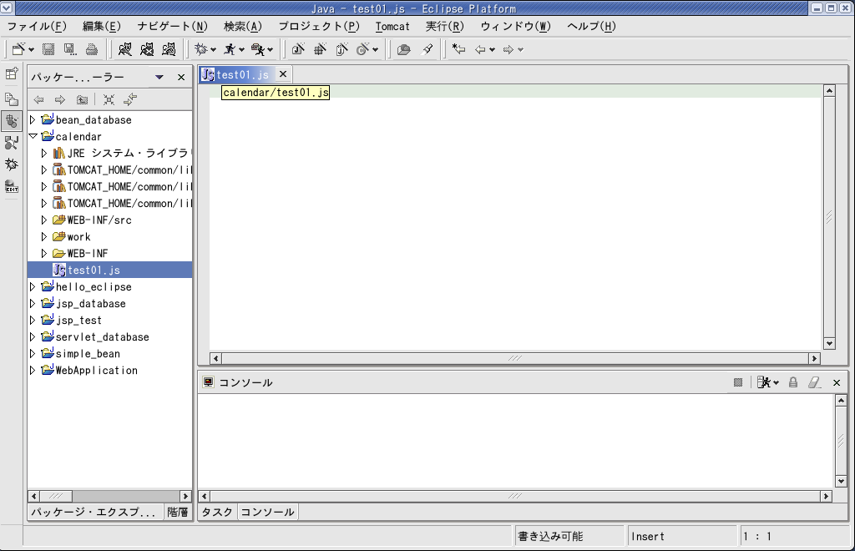Click the Run running-man icon
This screenshot has width=855, height=551.
230,49
